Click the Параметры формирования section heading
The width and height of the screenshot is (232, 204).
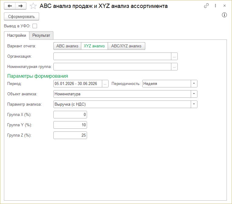click(38, 76)
